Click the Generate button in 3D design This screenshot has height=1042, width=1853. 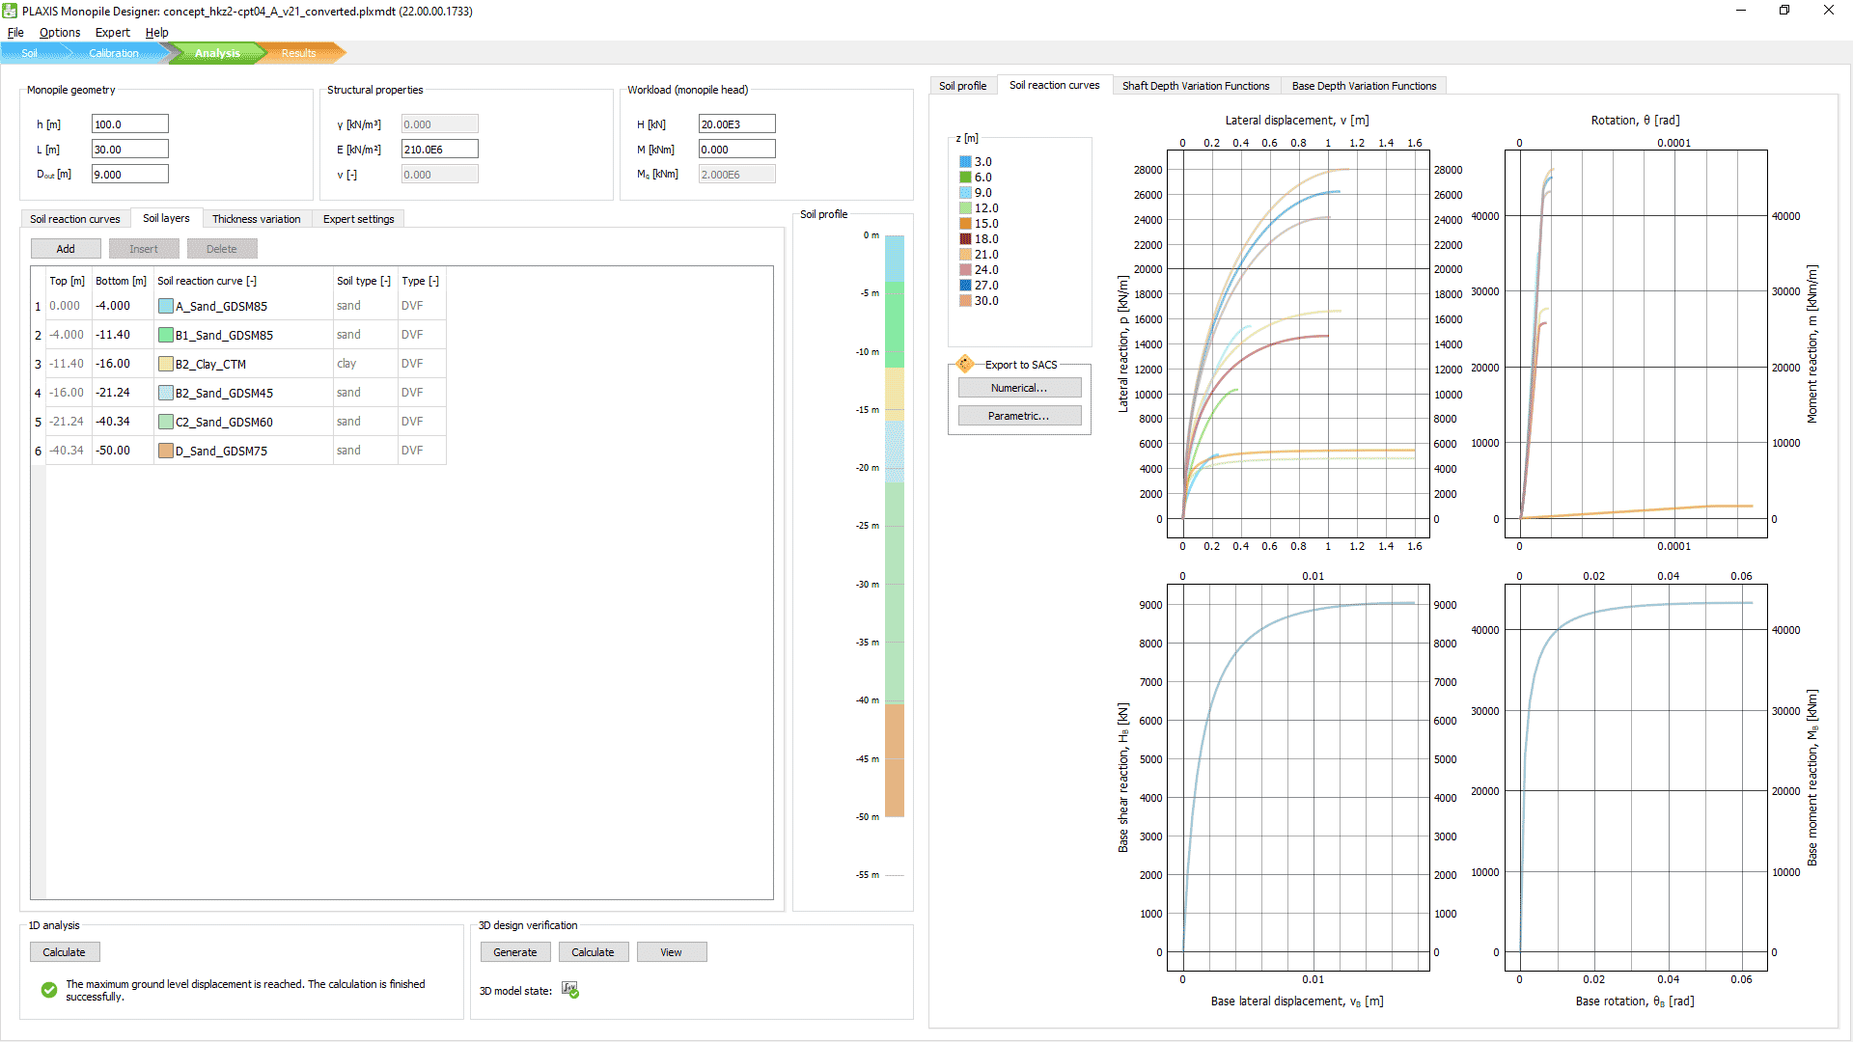tap(514, 951)
